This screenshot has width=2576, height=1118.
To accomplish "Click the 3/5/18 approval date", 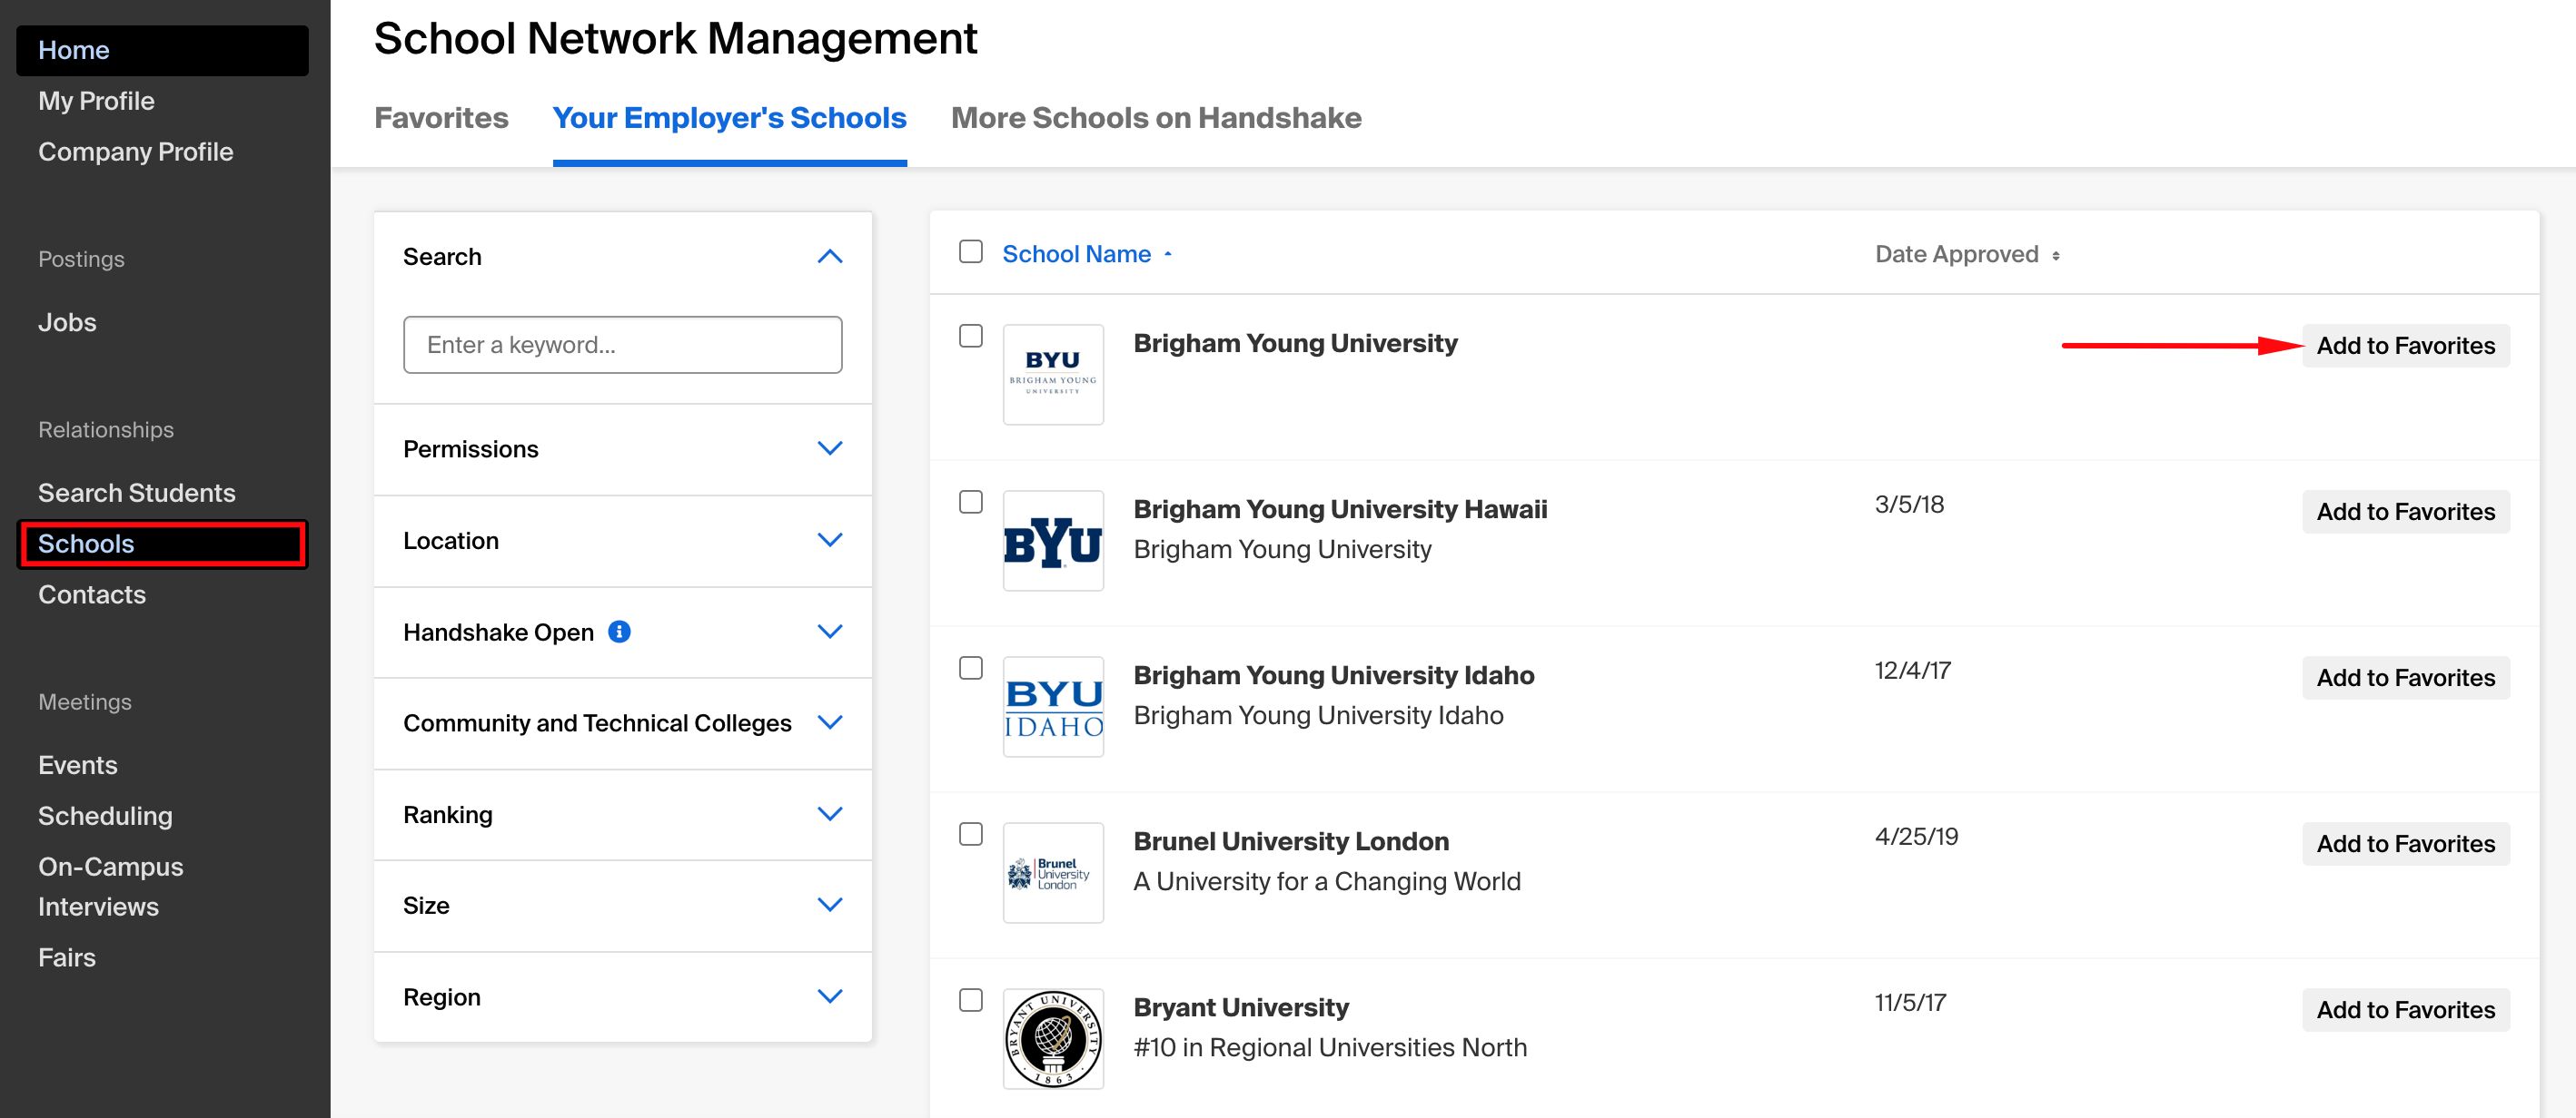I will [x=1909, y=505].
